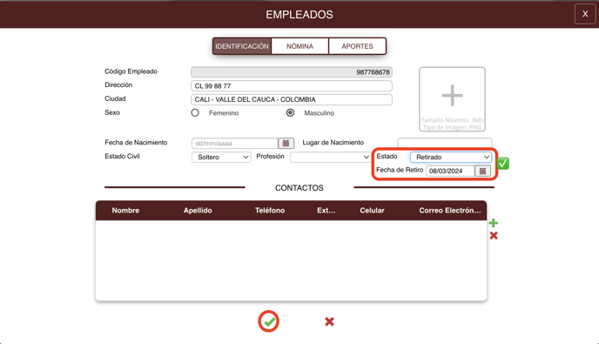
Task: Cancel changes with the bottom red X
Action: pyautogui.click(x=329, y=322)
